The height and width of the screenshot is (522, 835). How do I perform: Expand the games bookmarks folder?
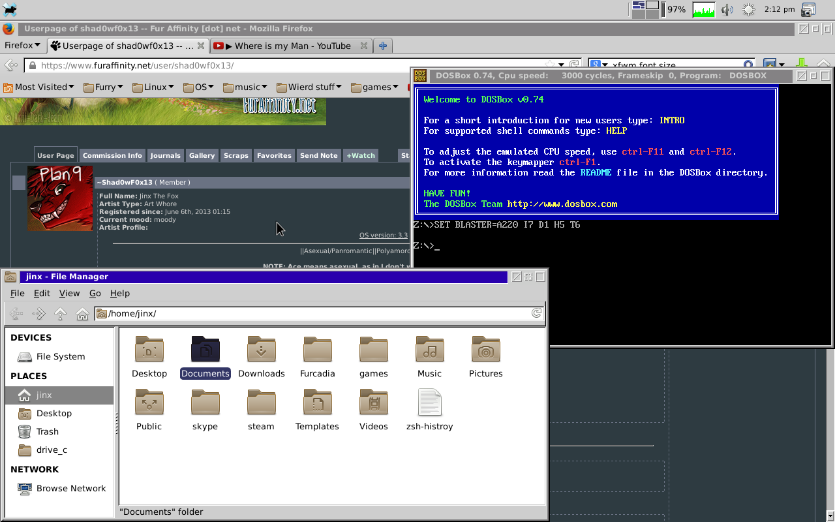(x=375, y=87)
